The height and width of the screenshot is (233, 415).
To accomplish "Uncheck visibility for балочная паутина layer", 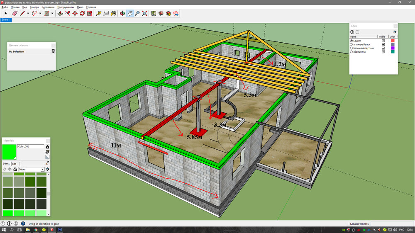I will pyautogui.click(x=383, y=48).
